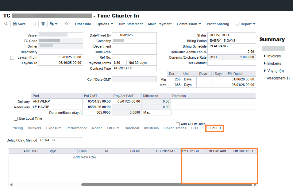Check Add All Off Hires
Screen dimensions: 293x194
(178, 124)
